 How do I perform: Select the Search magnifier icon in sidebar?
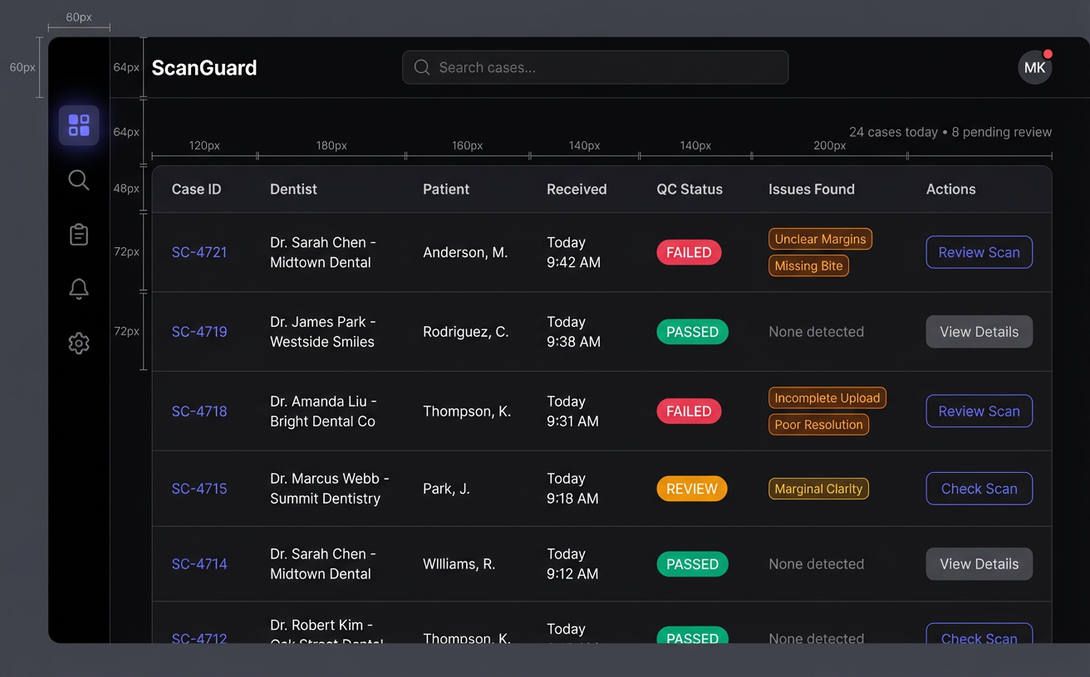click(79, 180)
